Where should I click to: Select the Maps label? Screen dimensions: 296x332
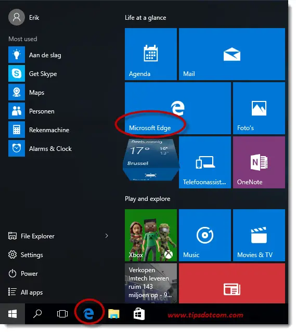[36, 93]
